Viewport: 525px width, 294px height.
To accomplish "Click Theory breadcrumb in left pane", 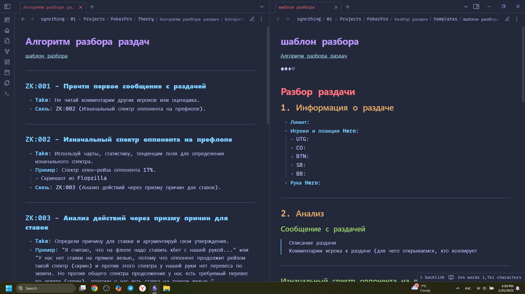I will [x=146, y=19].
